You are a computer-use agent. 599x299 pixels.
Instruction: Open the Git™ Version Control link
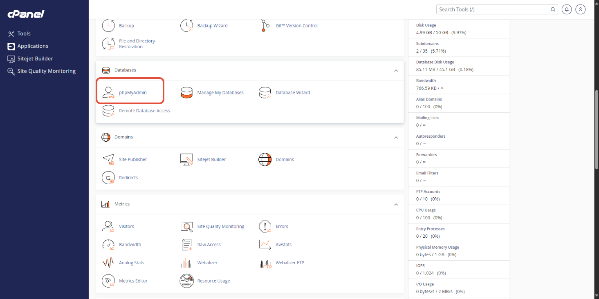[296, 25]
